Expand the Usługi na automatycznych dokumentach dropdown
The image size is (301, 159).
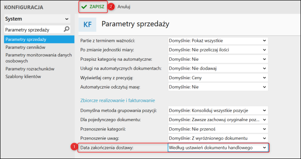(218, 68)
